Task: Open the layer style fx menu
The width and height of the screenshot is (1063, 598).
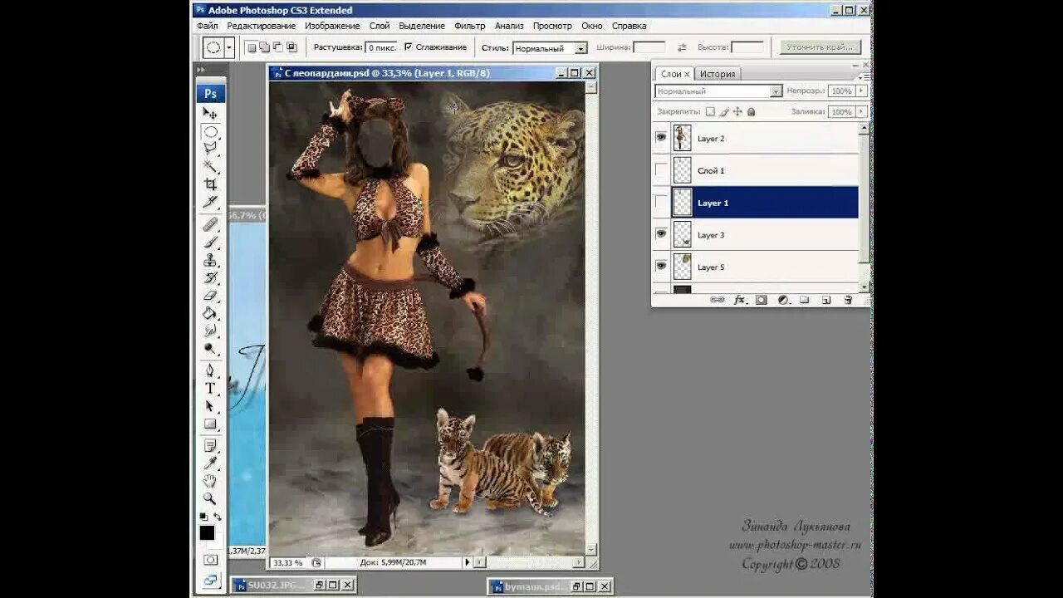Action: (x=739, y=300)
